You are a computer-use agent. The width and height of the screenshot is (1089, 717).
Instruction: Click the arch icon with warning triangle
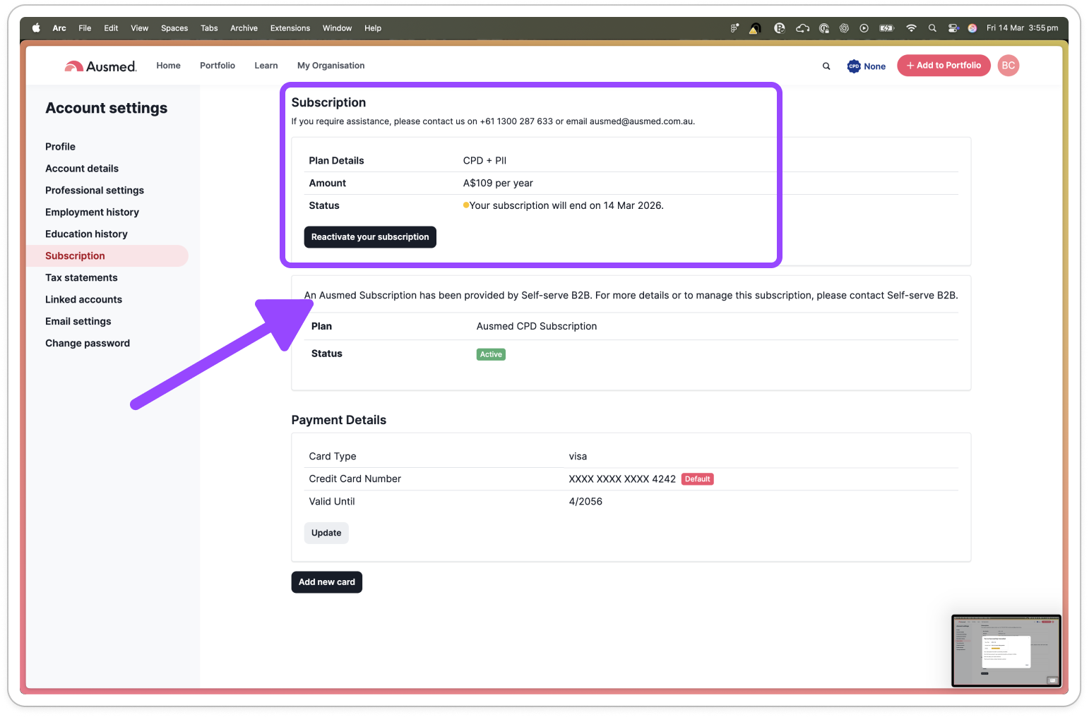[755, 28]
